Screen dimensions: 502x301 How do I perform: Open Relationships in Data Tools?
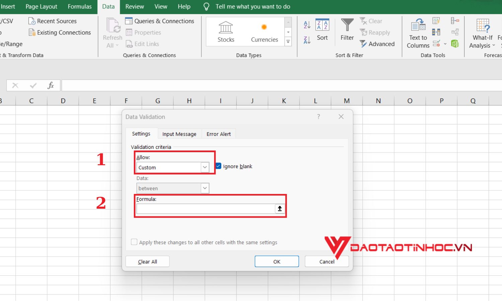tap(455, 32)
